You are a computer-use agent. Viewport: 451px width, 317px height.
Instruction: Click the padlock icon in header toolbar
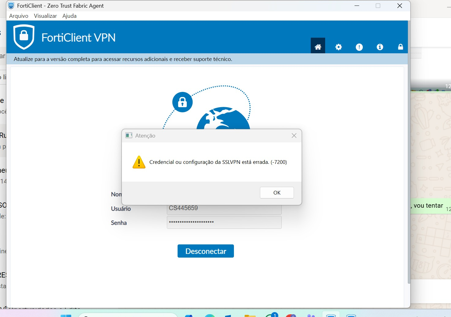point(400,47)
